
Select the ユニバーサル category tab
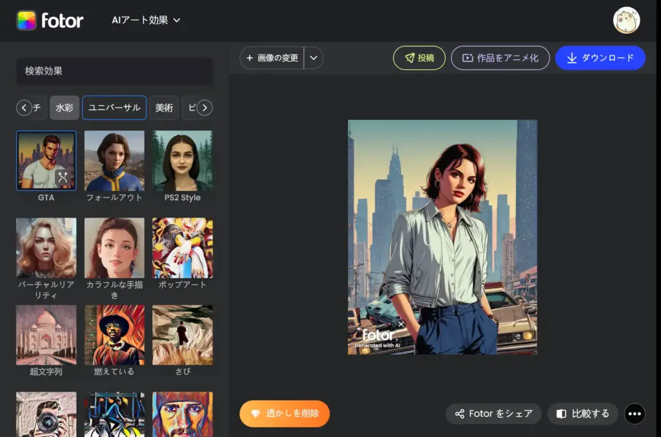[114, 108]
